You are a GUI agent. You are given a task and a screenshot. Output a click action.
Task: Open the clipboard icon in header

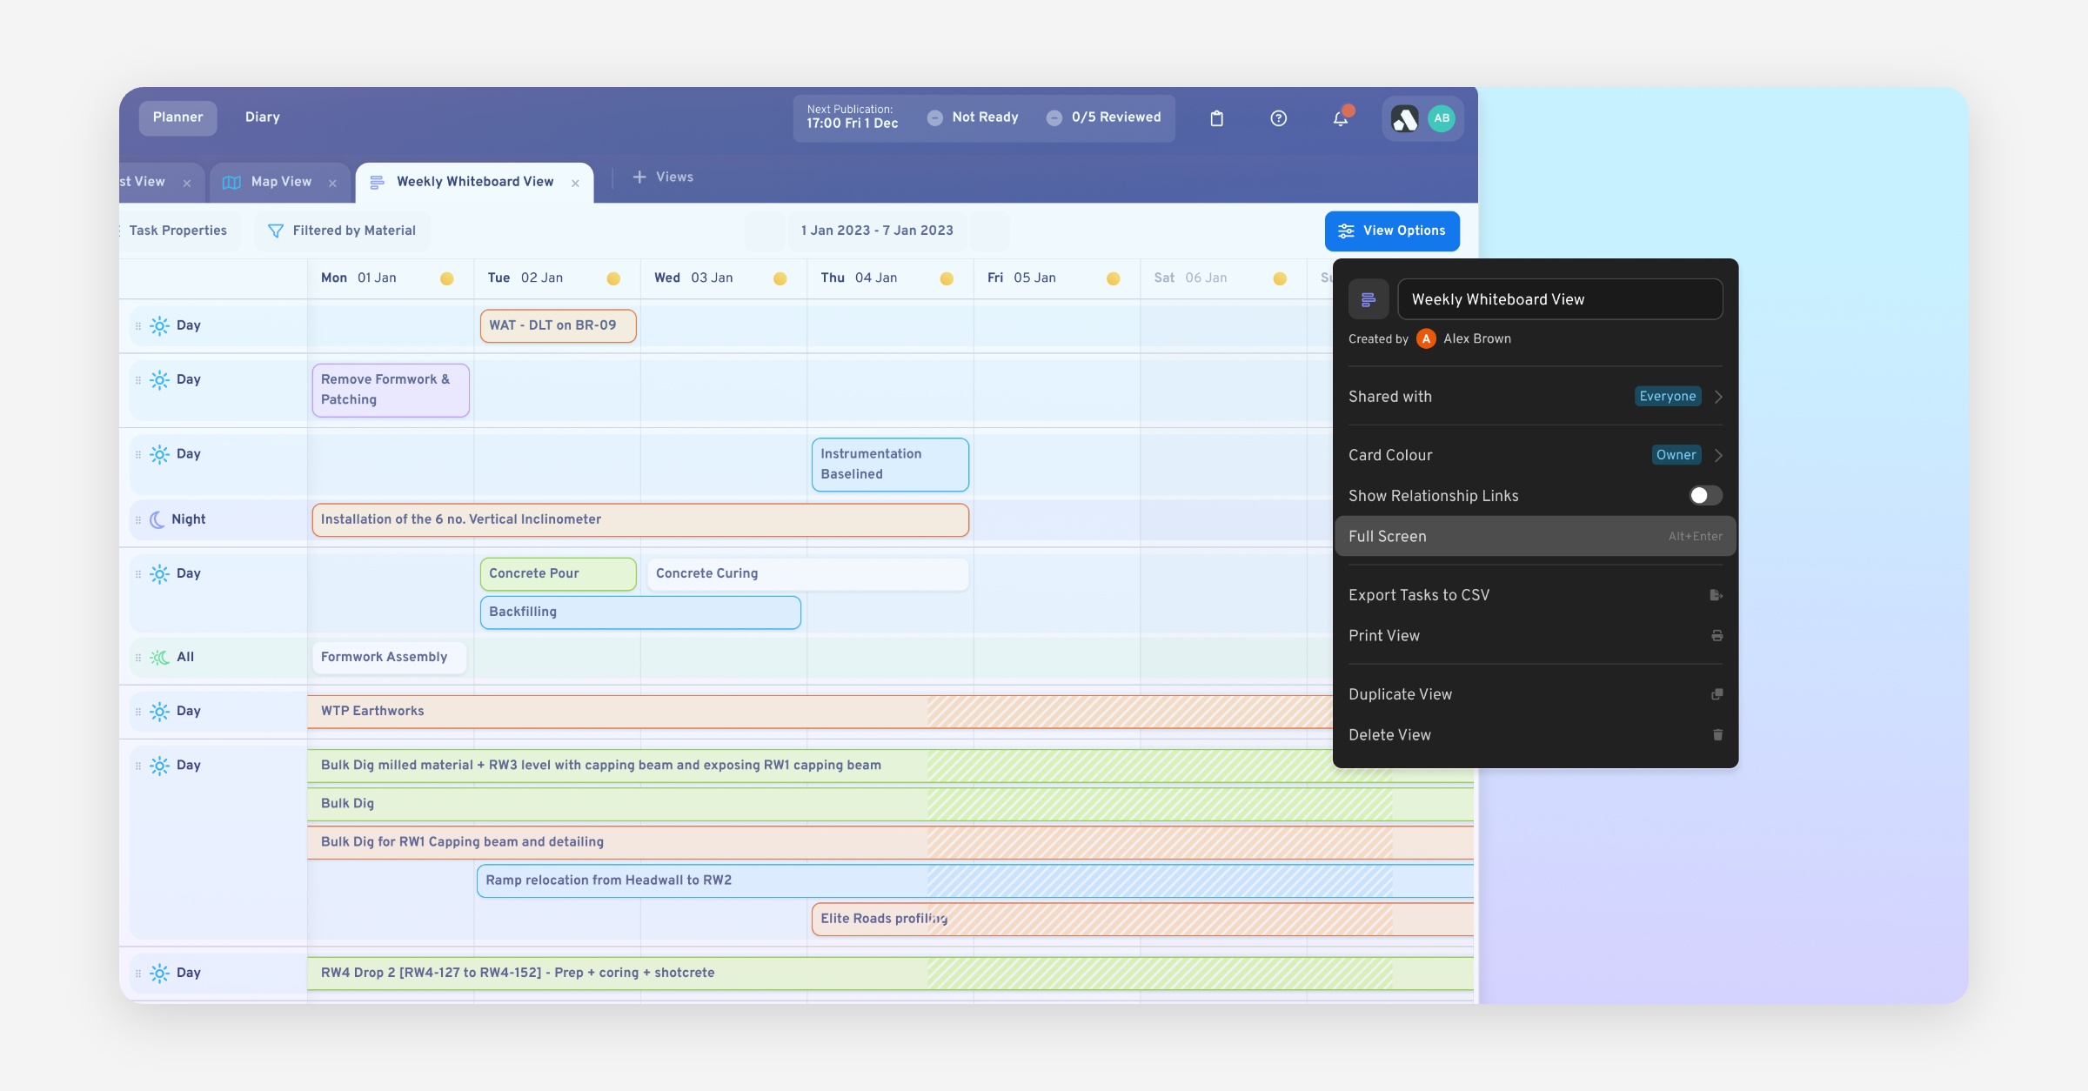click(x=1216, y=118)
